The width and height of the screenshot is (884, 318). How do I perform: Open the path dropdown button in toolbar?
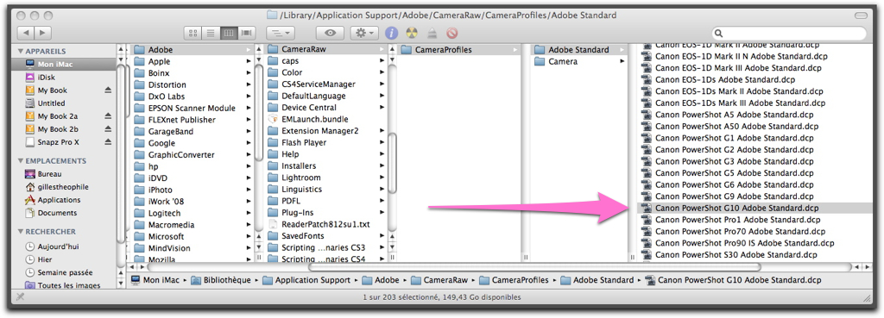pos(280,34)
